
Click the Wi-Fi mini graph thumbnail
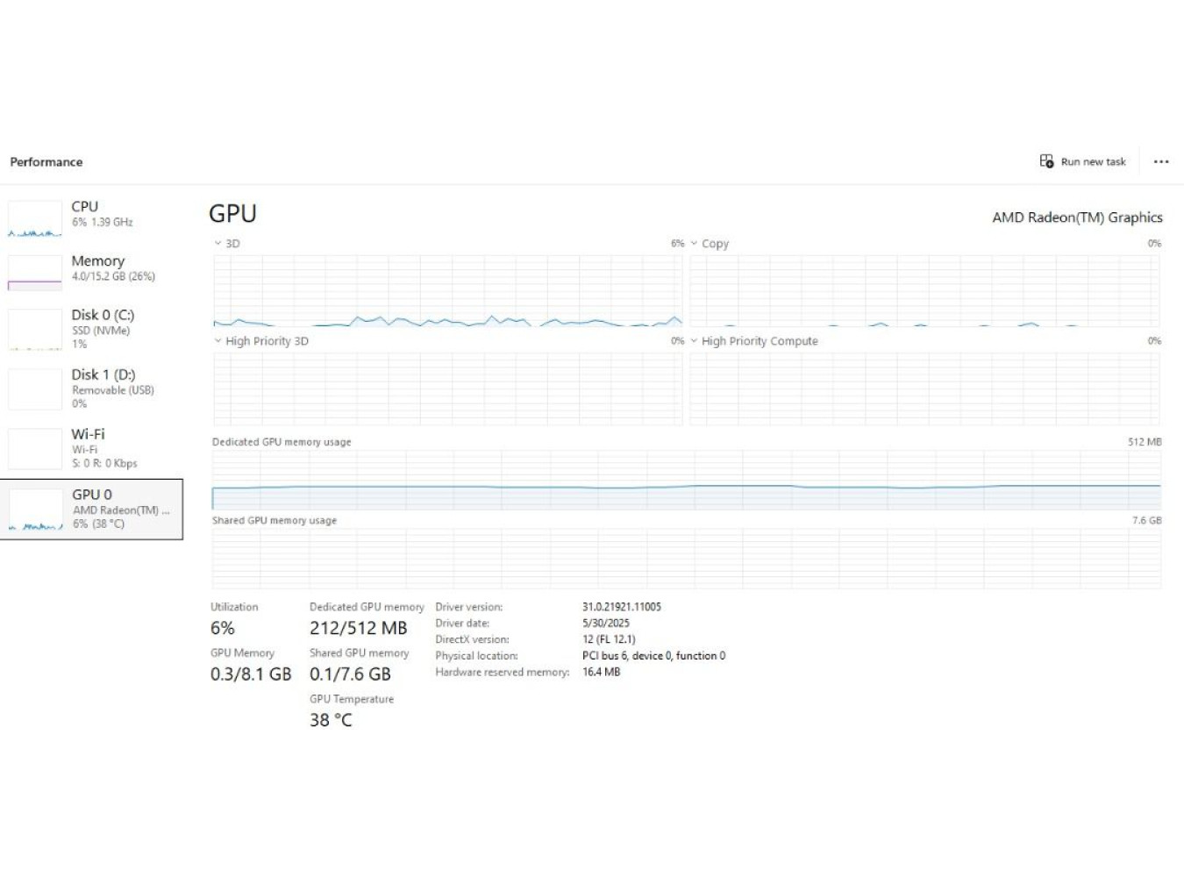click(35, 449)
